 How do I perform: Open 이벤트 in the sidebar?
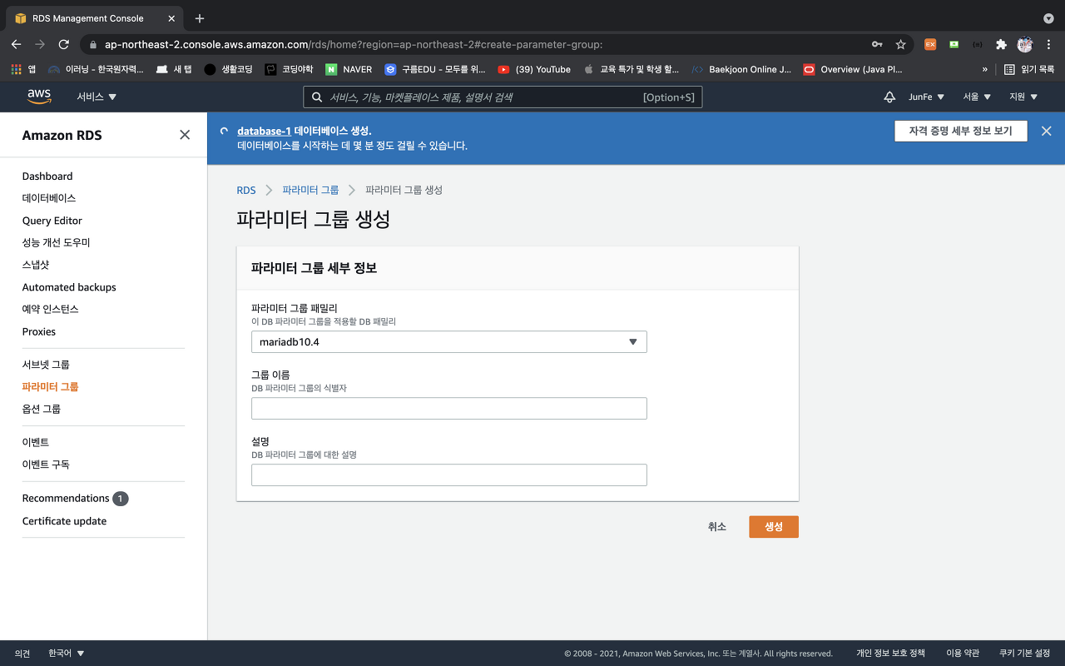36,442
